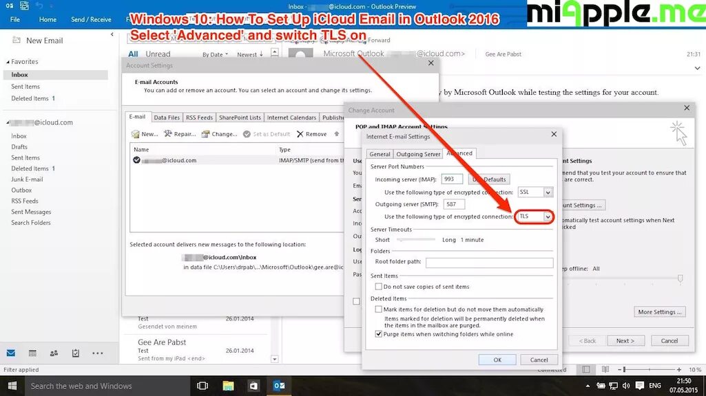
Task: Open 'By Date' sort dropdown
Action: (215, 54)
